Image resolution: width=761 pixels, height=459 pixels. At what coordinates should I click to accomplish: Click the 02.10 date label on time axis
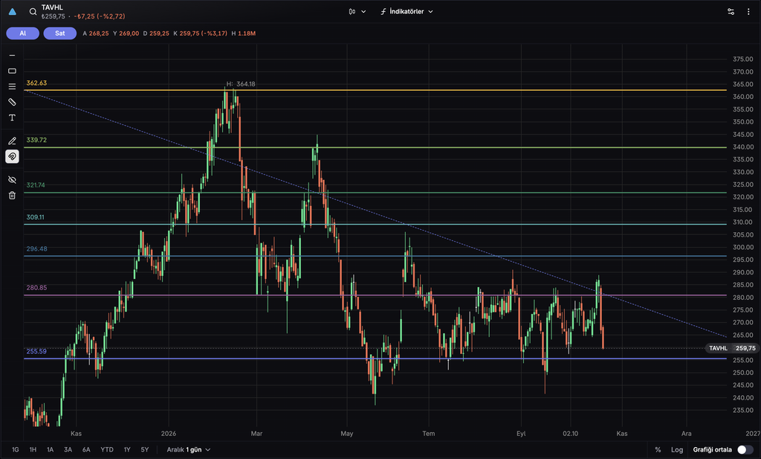pyautogui.click(x=570, y=433)
